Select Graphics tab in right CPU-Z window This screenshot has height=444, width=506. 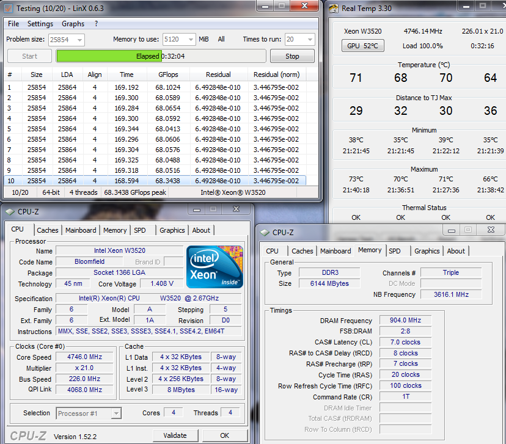coord(427,251)
